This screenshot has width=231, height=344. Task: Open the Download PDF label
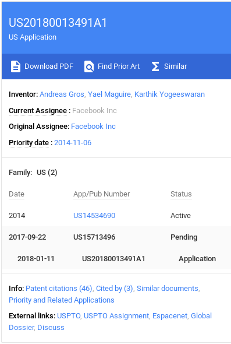(49, 66)
